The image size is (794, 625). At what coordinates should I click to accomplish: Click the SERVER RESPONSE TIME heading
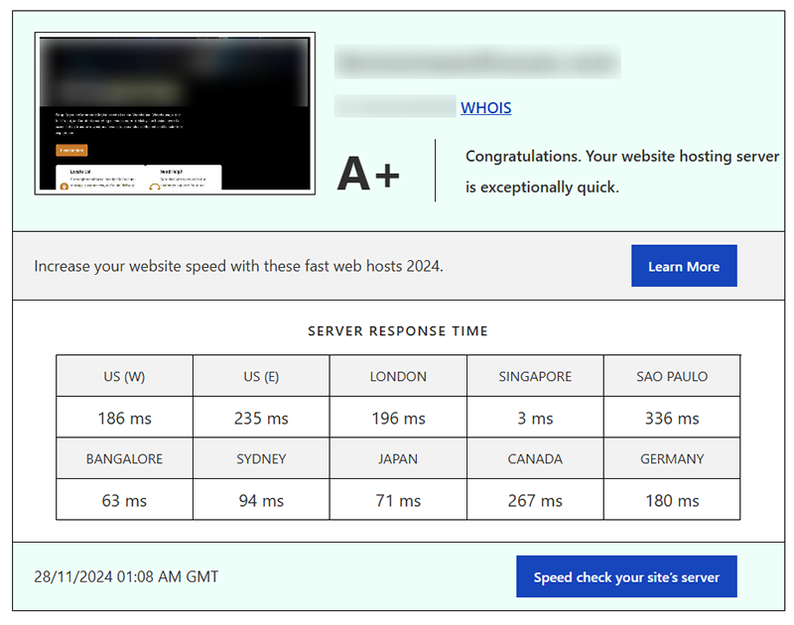pos(398,331)
